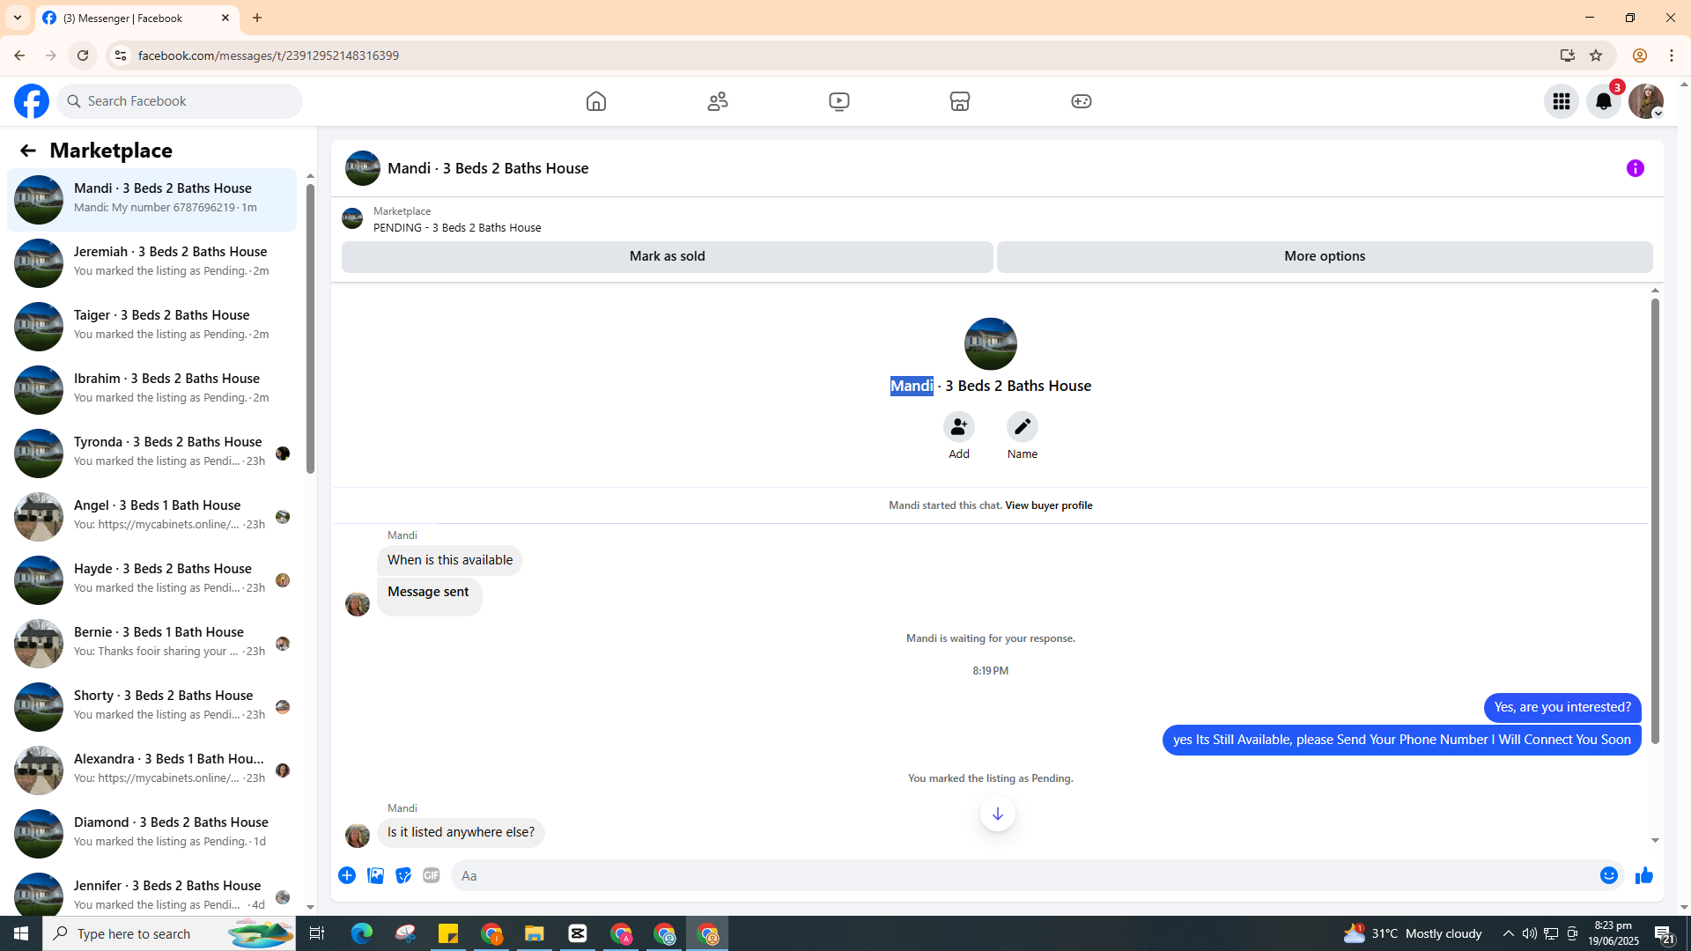Open a new browser tab
1691x951 pixels.
[x=257, y=18]
